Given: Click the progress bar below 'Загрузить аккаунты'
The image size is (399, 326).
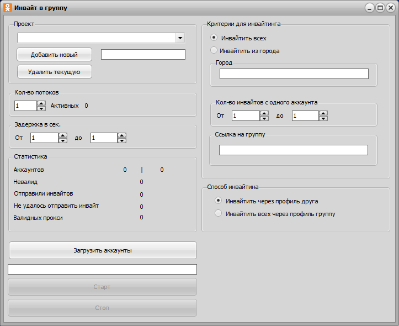Looking at the screenshot, I should [103, 269].
